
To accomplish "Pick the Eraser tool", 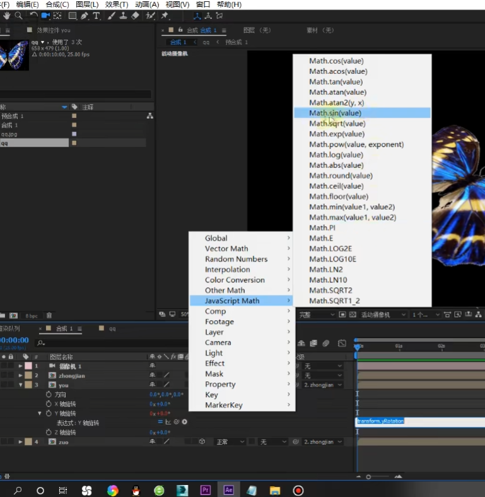I will click(135, 16).
